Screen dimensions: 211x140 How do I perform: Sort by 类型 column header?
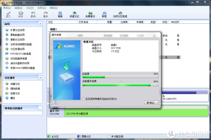coord(151,22)
